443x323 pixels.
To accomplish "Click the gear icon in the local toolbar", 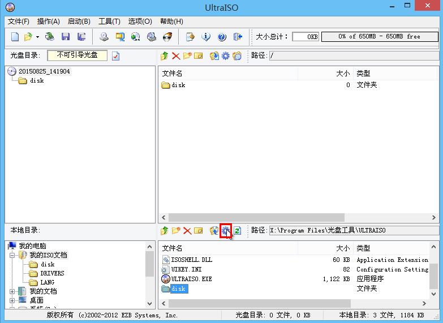I will tap(225, 231).
